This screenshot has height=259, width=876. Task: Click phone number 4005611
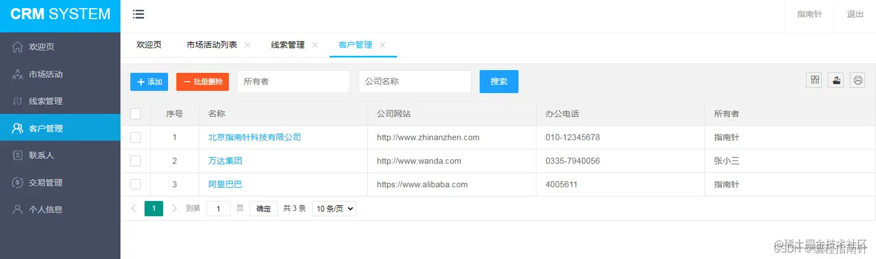pos(561,184)
